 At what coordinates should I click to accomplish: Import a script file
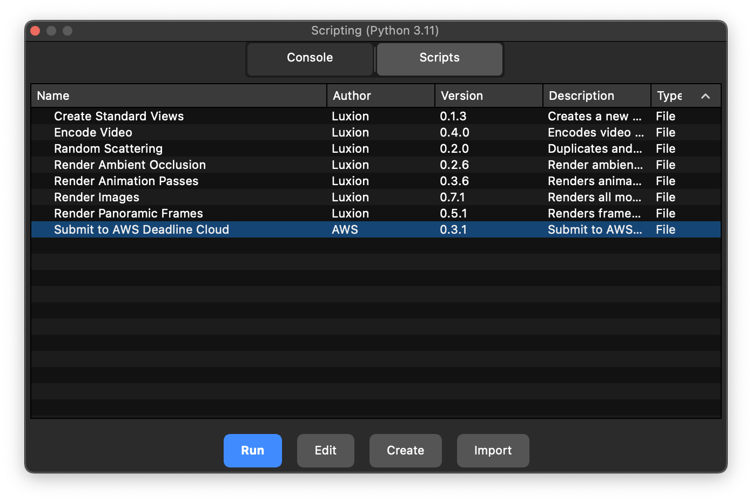click(493, 450)
